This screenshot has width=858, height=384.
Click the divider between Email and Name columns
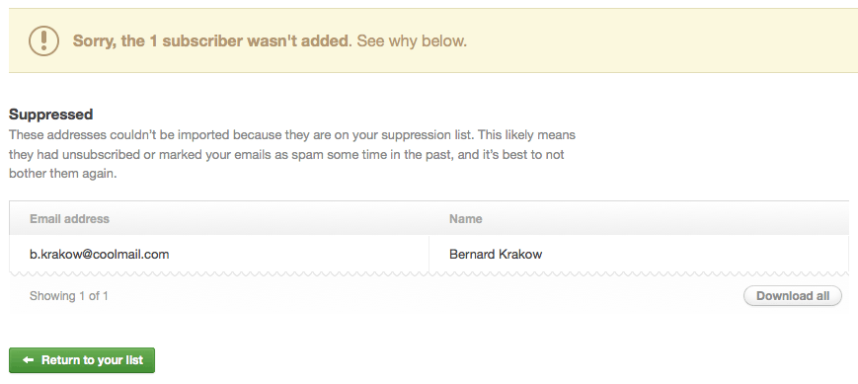(x=429, y=255)
